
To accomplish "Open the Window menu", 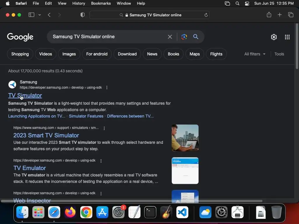I will tap(124, 3).
